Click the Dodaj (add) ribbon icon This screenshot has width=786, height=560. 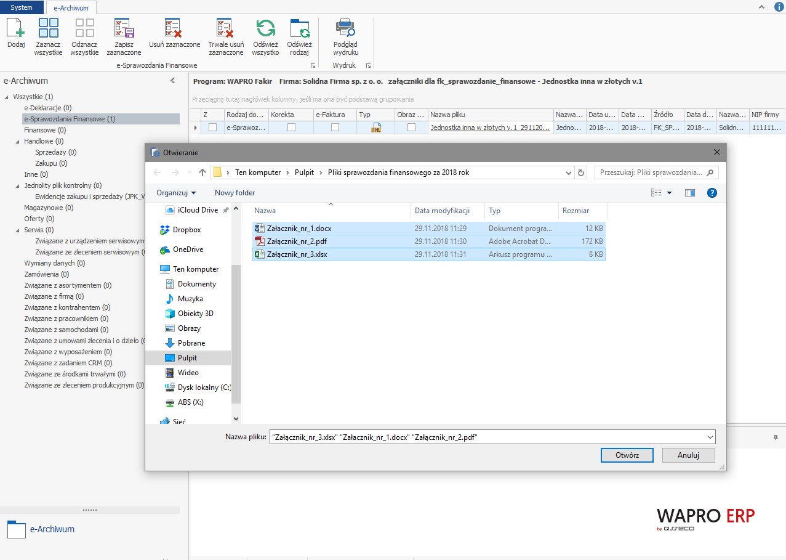coord(16,29)
